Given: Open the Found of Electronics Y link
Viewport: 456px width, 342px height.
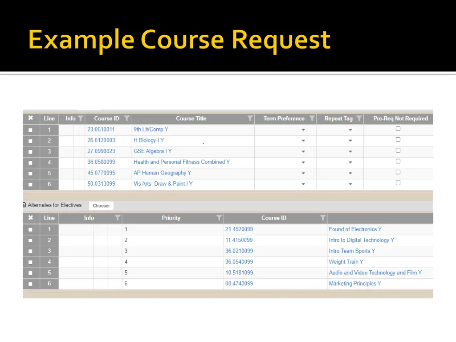Looking at the screenshot, I should (355, 229).
